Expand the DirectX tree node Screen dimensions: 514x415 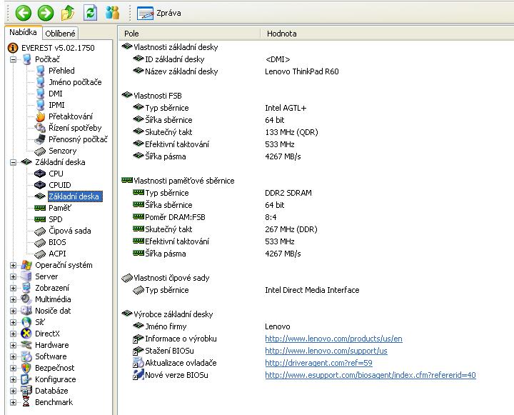point(14,334)
